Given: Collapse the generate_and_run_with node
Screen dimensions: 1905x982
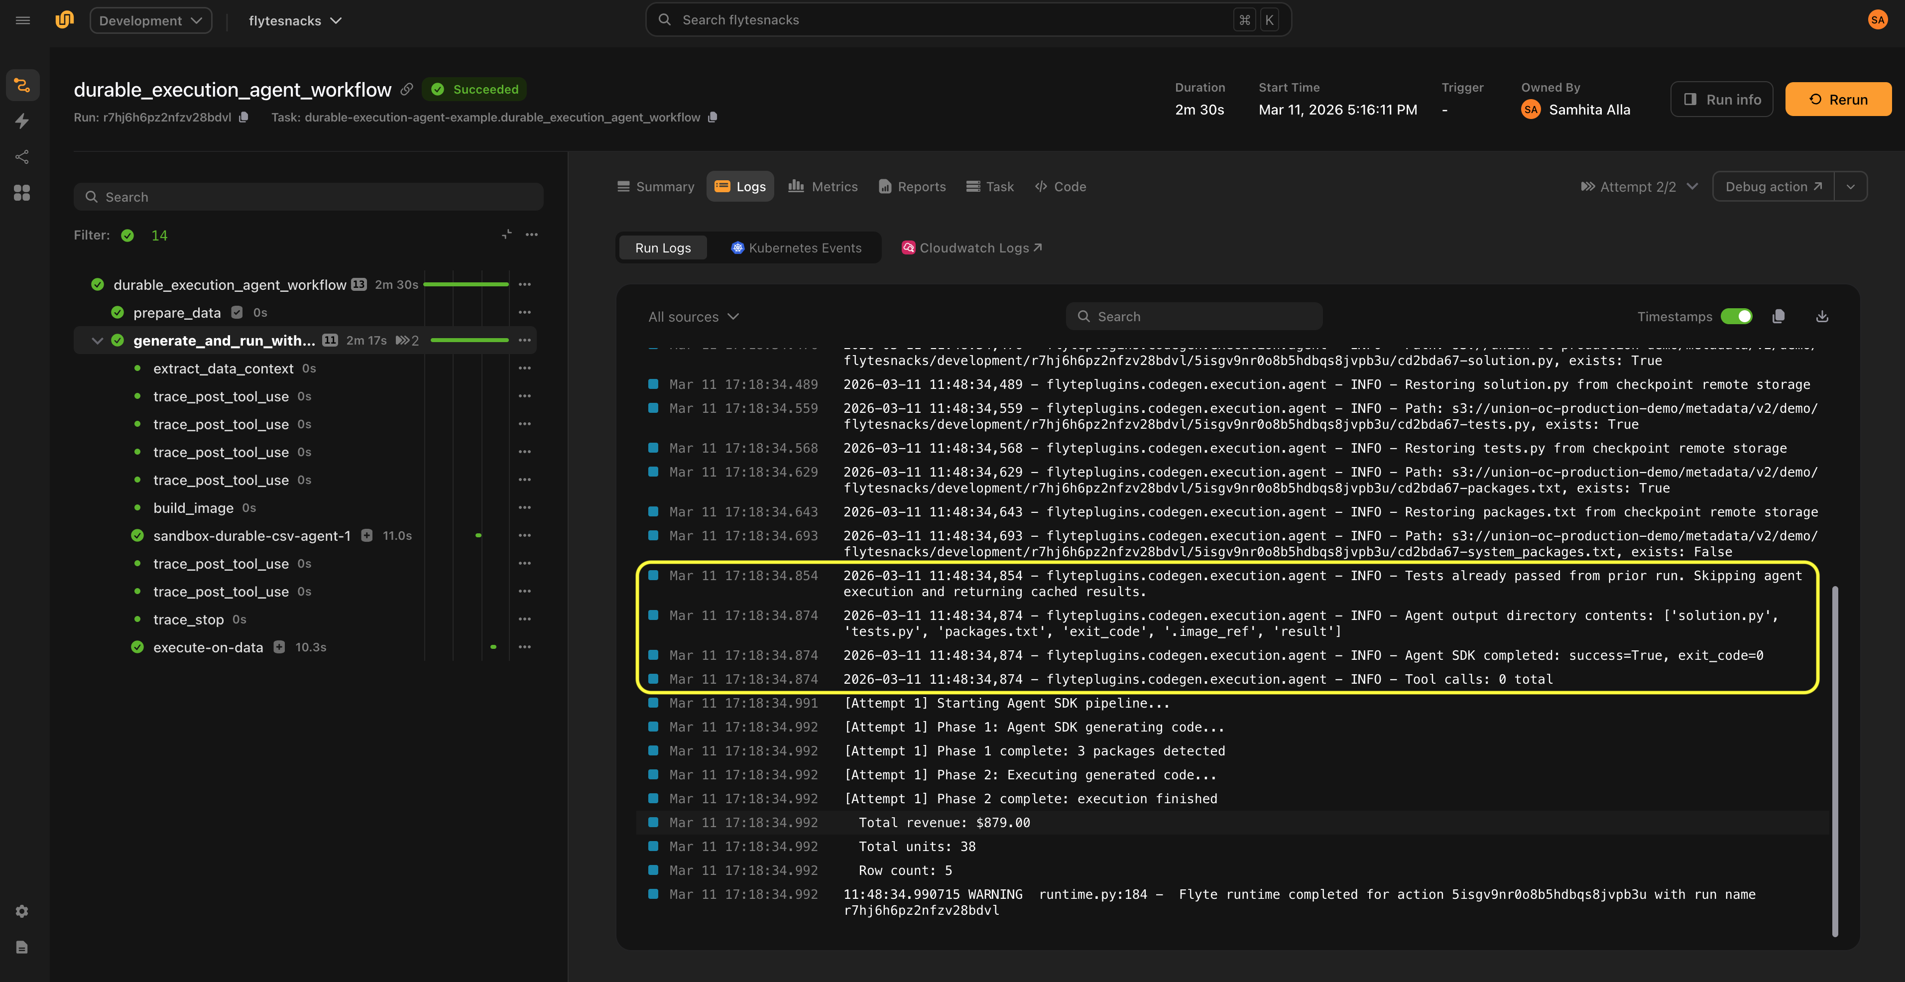Looking at the screenshot, I should tap(97, 340).
